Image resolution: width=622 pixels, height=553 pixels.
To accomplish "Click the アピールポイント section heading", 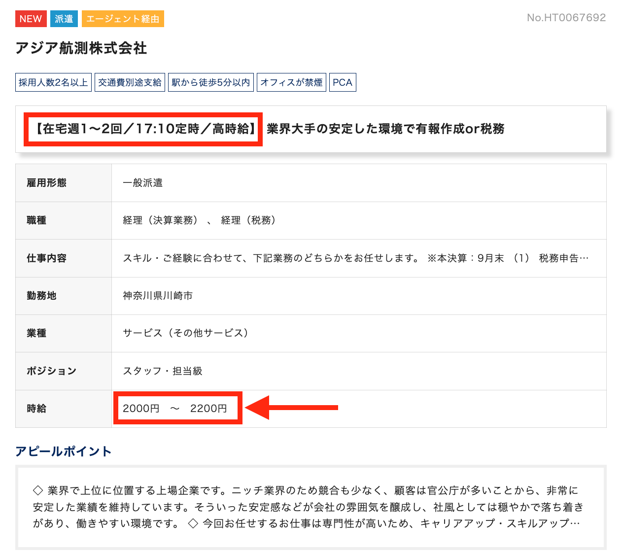I will pos(64,451).
